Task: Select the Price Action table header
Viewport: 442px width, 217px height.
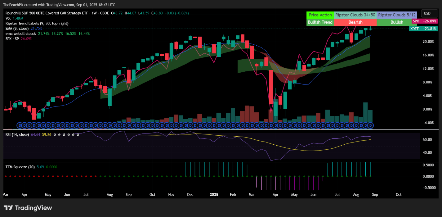Action: [320, 15]
